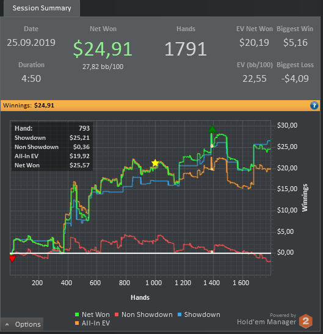Click the 1 400 x-axis label

click(x=212, y=283)
